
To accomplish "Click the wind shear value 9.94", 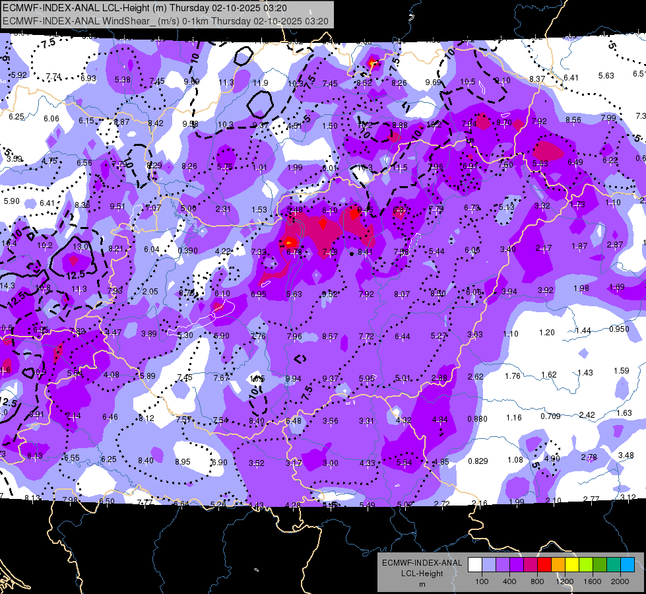I will tap(294, 378).
